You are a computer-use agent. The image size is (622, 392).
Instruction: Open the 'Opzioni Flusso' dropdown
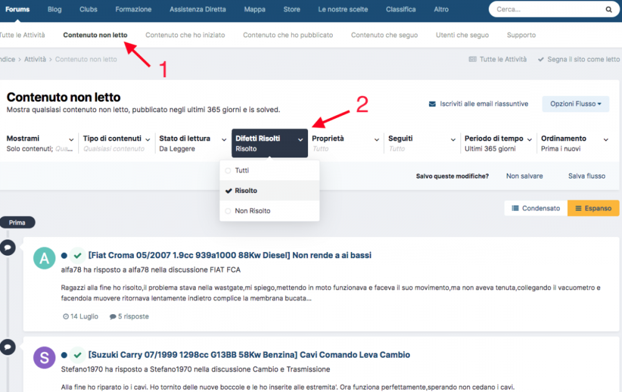pyautogui.click(x=575, y=104)
